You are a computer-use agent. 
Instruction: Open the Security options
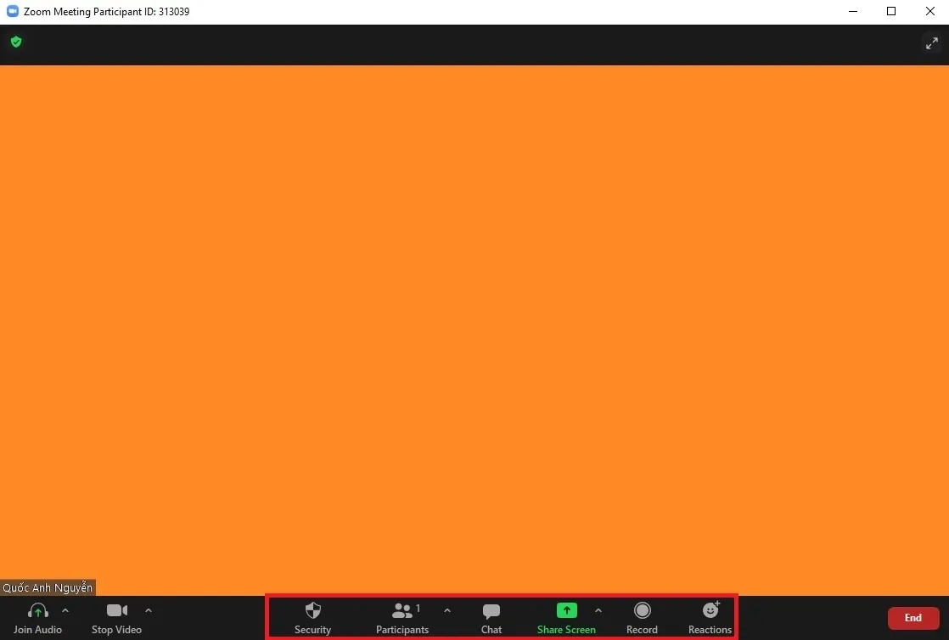[x=312, y=617]
